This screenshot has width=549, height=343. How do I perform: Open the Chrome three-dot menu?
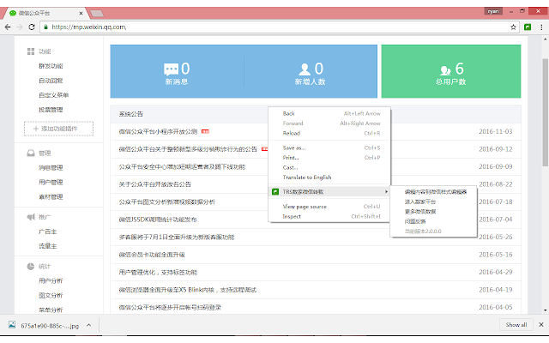[541, 27]
